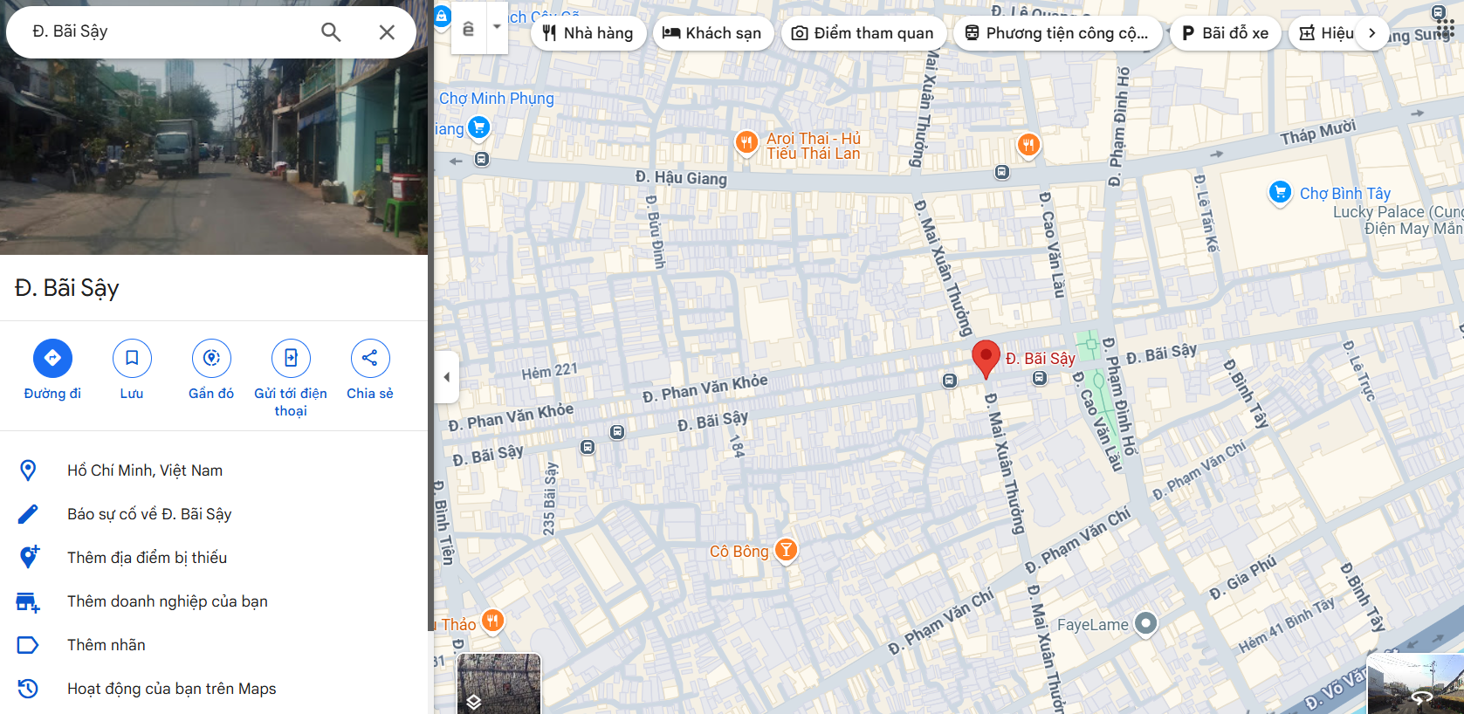This screenshot has width=1464, height=714.
Task: Open the Street View thumbnail at bottom right
Action: click(1415, 683)
